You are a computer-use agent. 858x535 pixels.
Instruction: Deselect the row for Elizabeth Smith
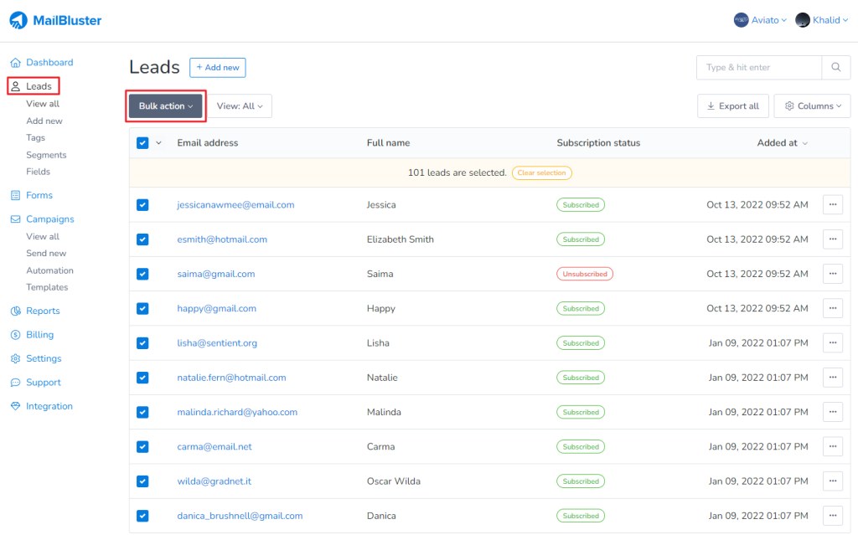click(142, 239)
